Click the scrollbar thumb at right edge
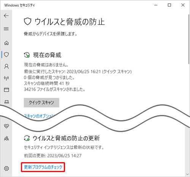Image resolution: width=190 pixels, height=177 pixels. pyautogui.click(x=189, y=39)
